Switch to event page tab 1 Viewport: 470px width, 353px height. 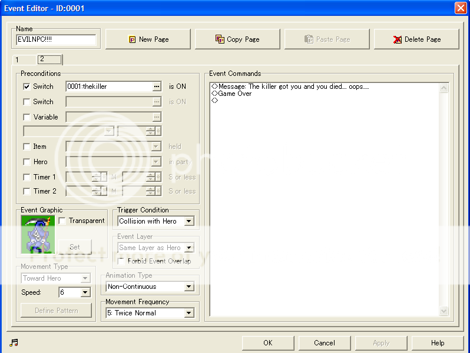click(18, 60)
